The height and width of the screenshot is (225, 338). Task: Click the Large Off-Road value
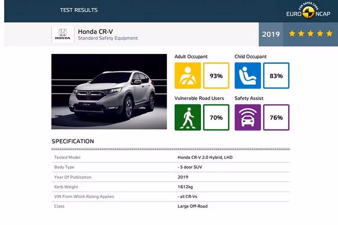coord(192,206)
